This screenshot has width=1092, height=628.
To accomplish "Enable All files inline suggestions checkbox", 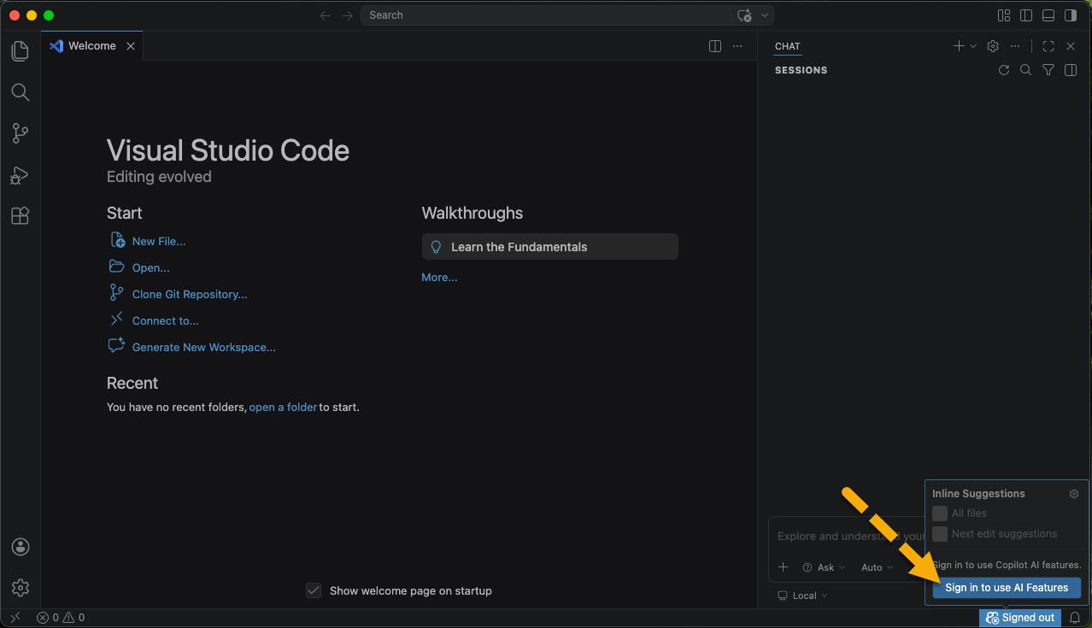I will pyautogui.click(x=940, y=514).
